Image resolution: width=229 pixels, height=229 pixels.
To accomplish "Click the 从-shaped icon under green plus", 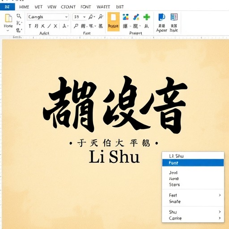I will pyautogui.click(x=147, y=26).
